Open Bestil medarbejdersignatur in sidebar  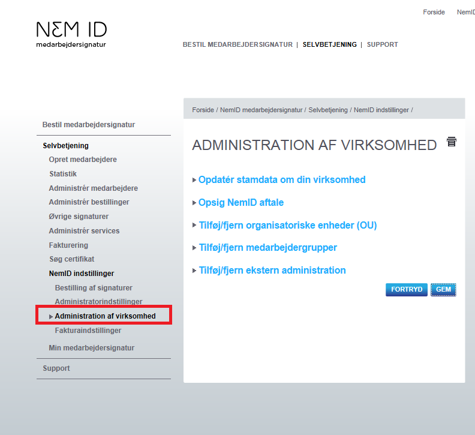[x=88, y=125]
